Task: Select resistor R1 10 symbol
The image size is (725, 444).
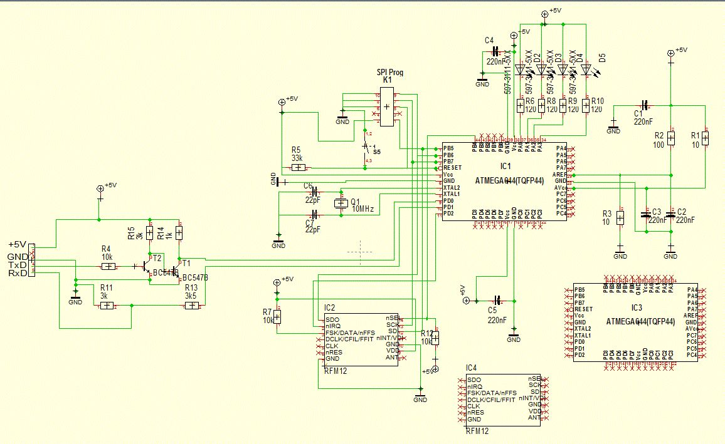Action: (x=705, y=138)
